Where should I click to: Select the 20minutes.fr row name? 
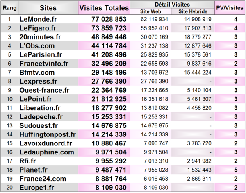[x=40, y=37]
